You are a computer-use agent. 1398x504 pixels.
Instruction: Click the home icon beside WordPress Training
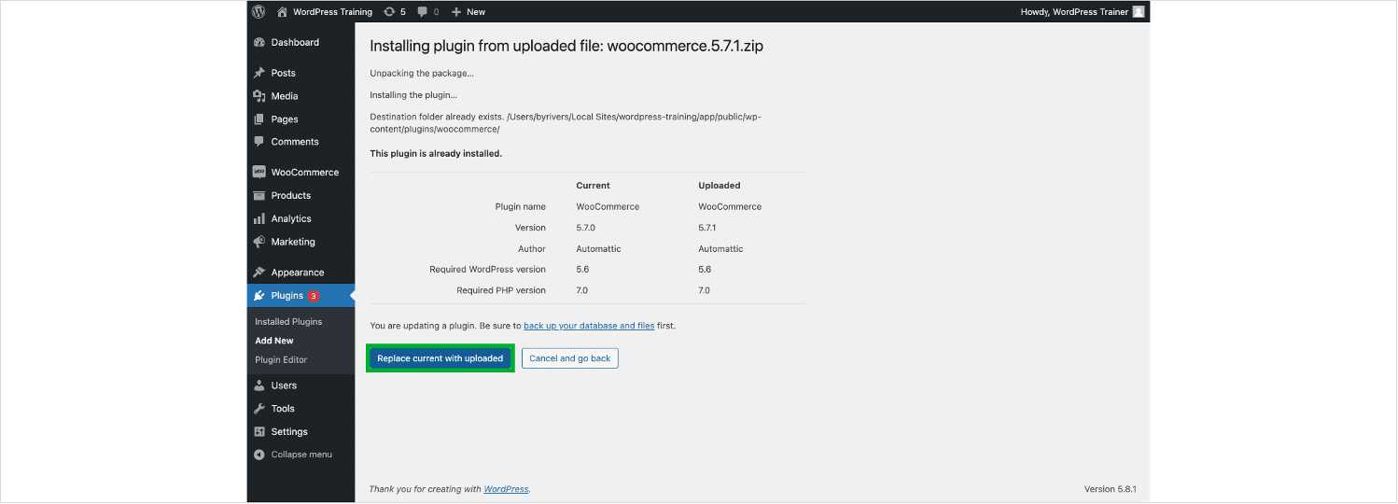282,12
